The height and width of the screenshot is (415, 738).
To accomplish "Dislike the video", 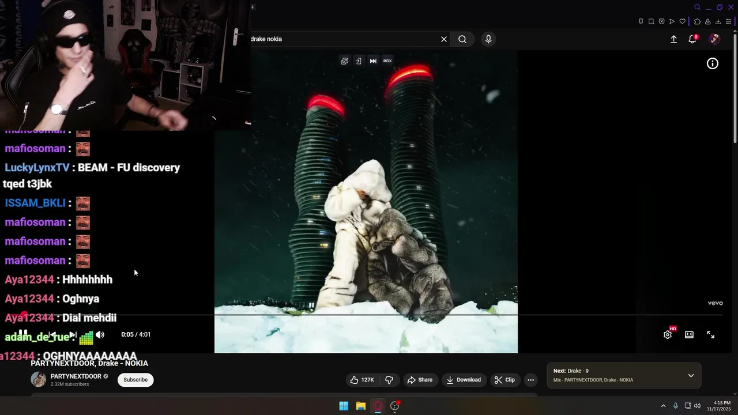I will (x=389, y=380).
